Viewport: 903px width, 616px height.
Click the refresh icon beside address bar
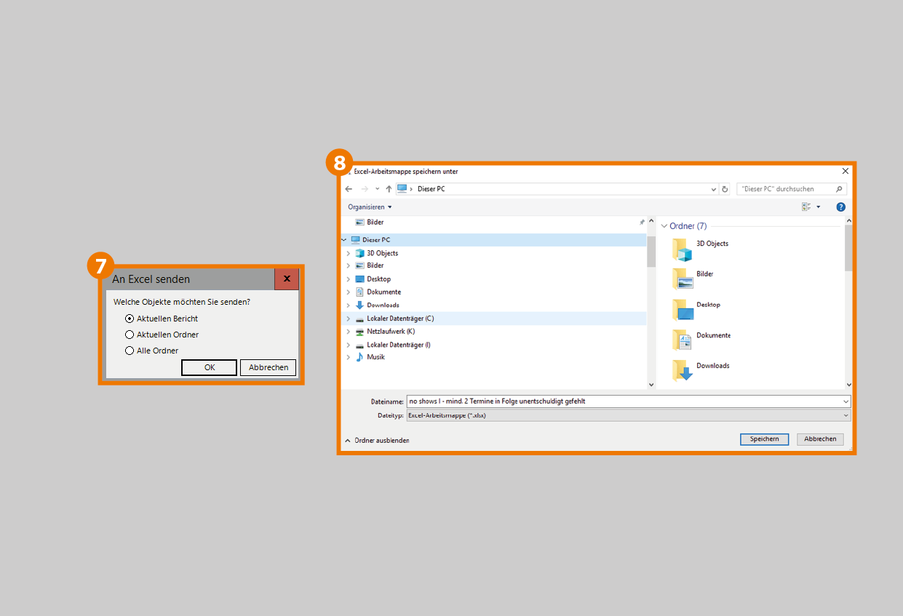(725, 189)
